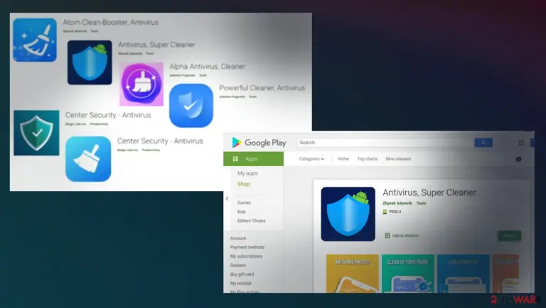Viewport: 546px width, 308px height.
Task: Click developer name Zbynek Adamcik on the Play page
Action: click(x=397, y=203)
